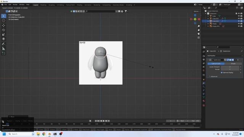This screenshot has width=244, height=137.
Task: Switch to the Sculpting workspace tab
Action: pos(51,5)
